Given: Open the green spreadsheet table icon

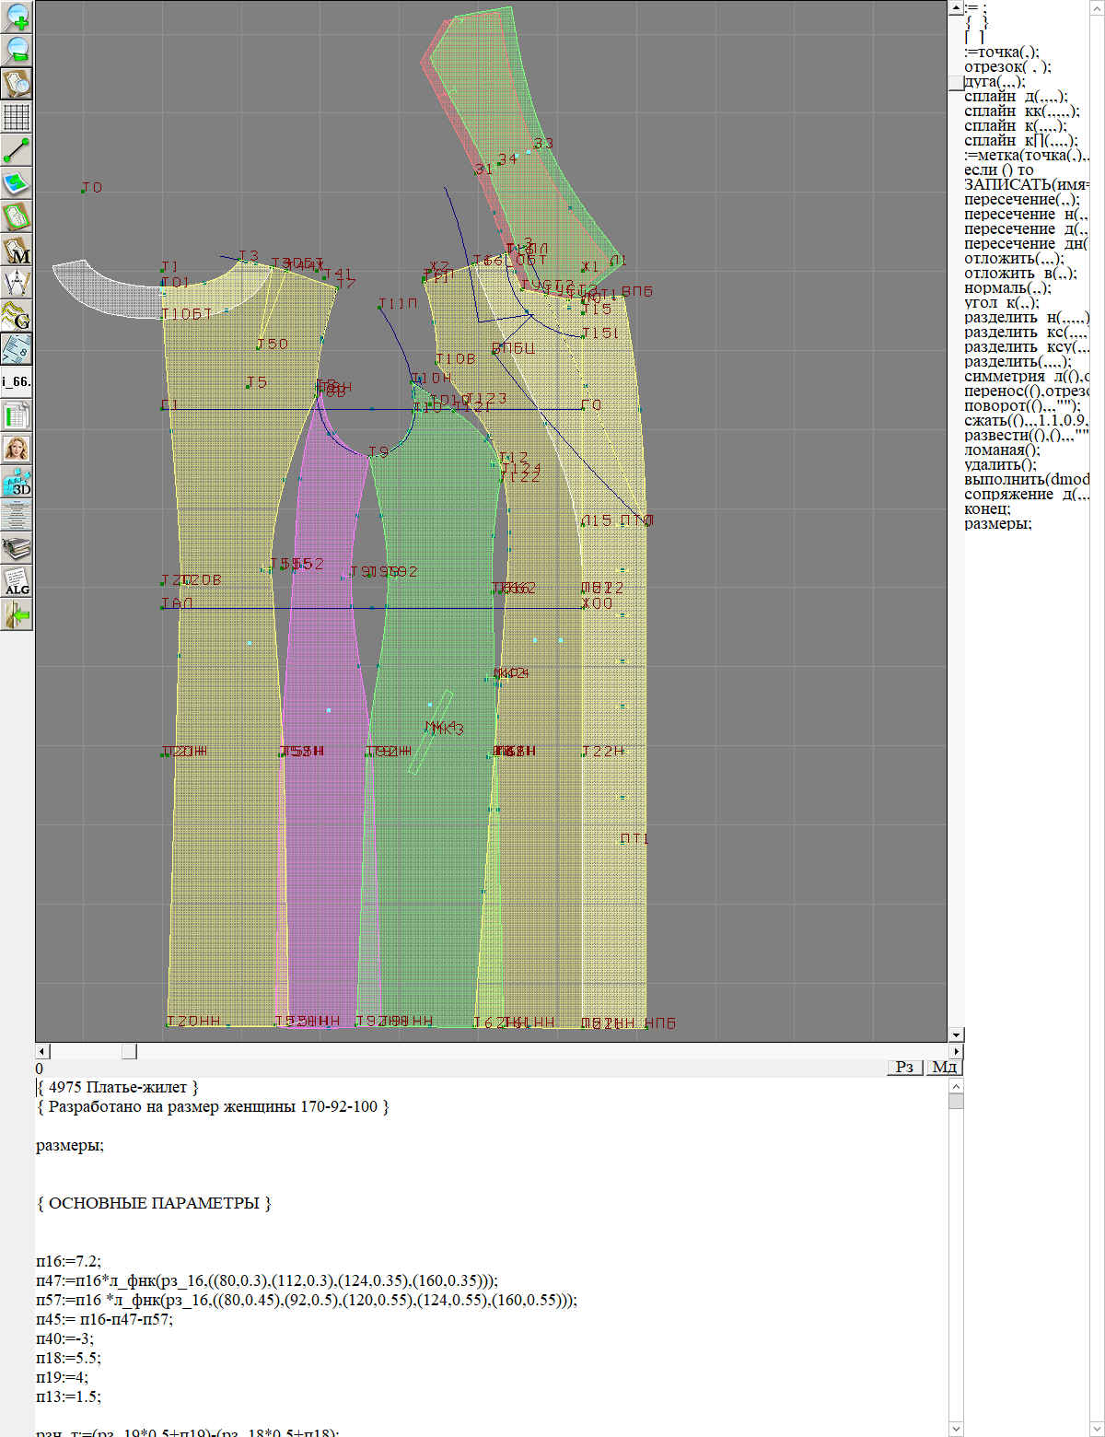Looking at the screenshot, I should (17, 415).
